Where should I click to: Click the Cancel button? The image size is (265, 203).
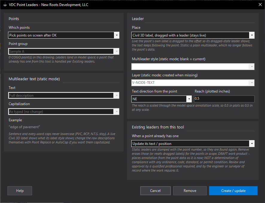[x=155, y=191]
